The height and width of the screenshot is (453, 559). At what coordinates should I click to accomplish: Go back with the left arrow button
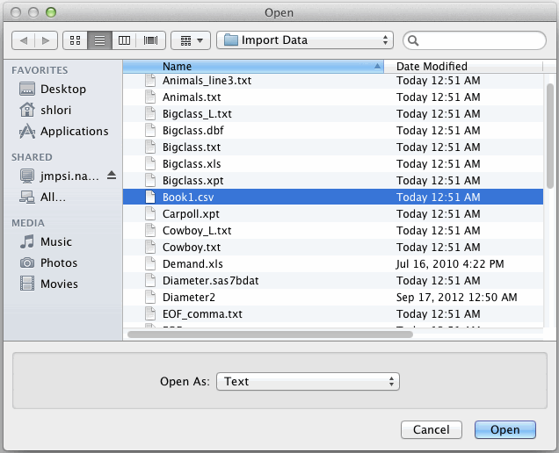click(x=23, y=40)
